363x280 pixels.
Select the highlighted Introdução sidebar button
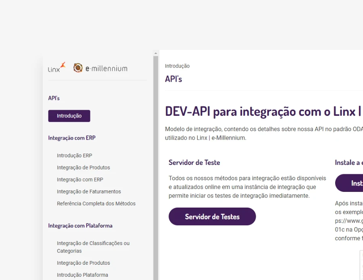[69, 116]
